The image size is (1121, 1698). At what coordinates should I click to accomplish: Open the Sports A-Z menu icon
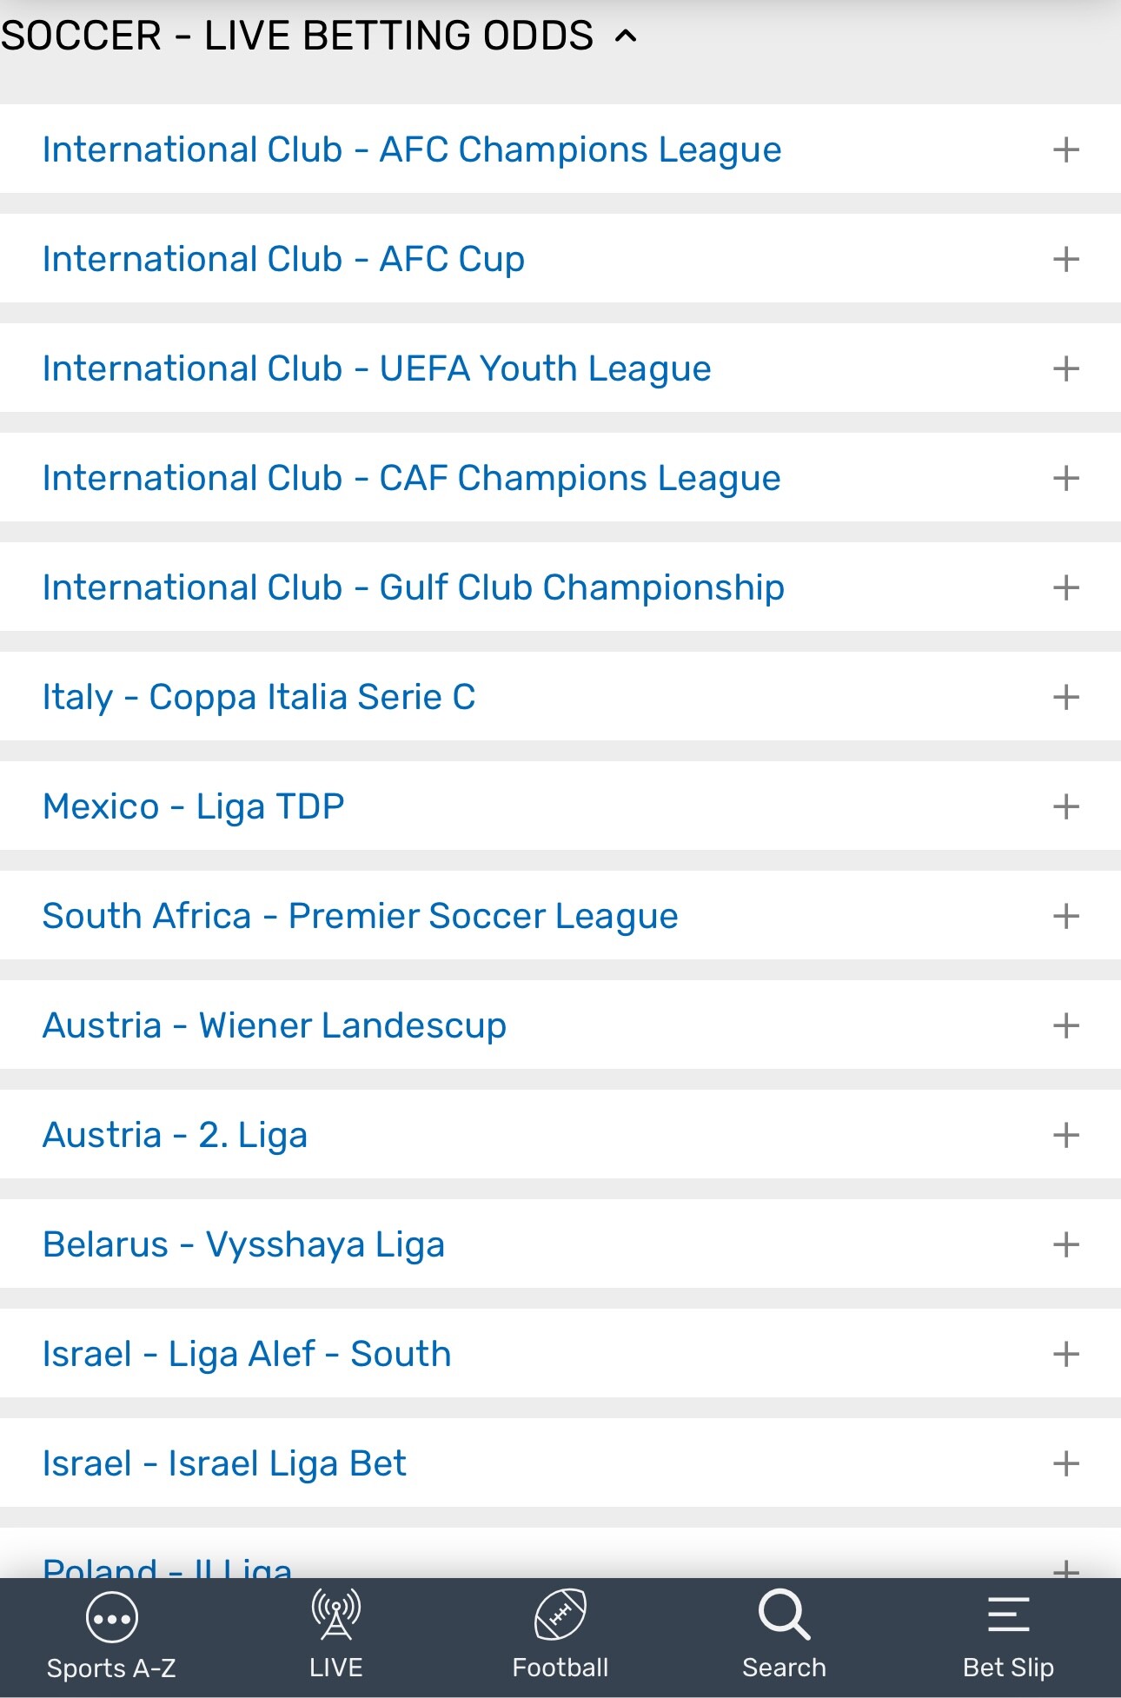[111, 1618]
